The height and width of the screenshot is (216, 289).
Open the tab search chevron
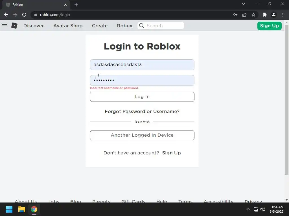click(x=244, y=4)
